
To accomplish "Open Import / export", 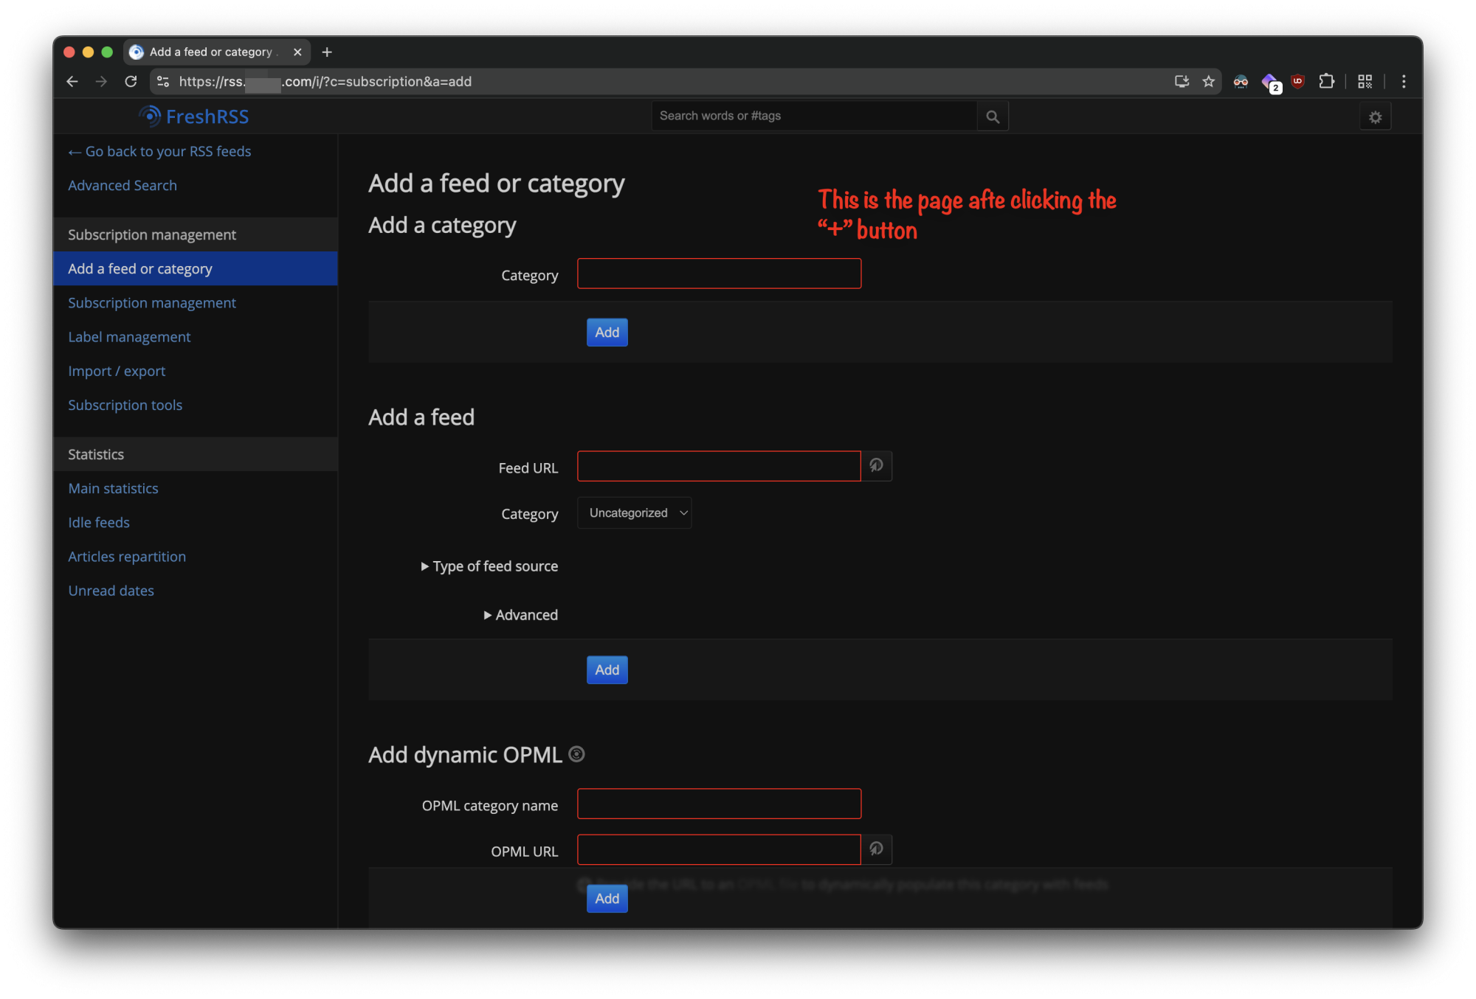I will tap(117, 371).
